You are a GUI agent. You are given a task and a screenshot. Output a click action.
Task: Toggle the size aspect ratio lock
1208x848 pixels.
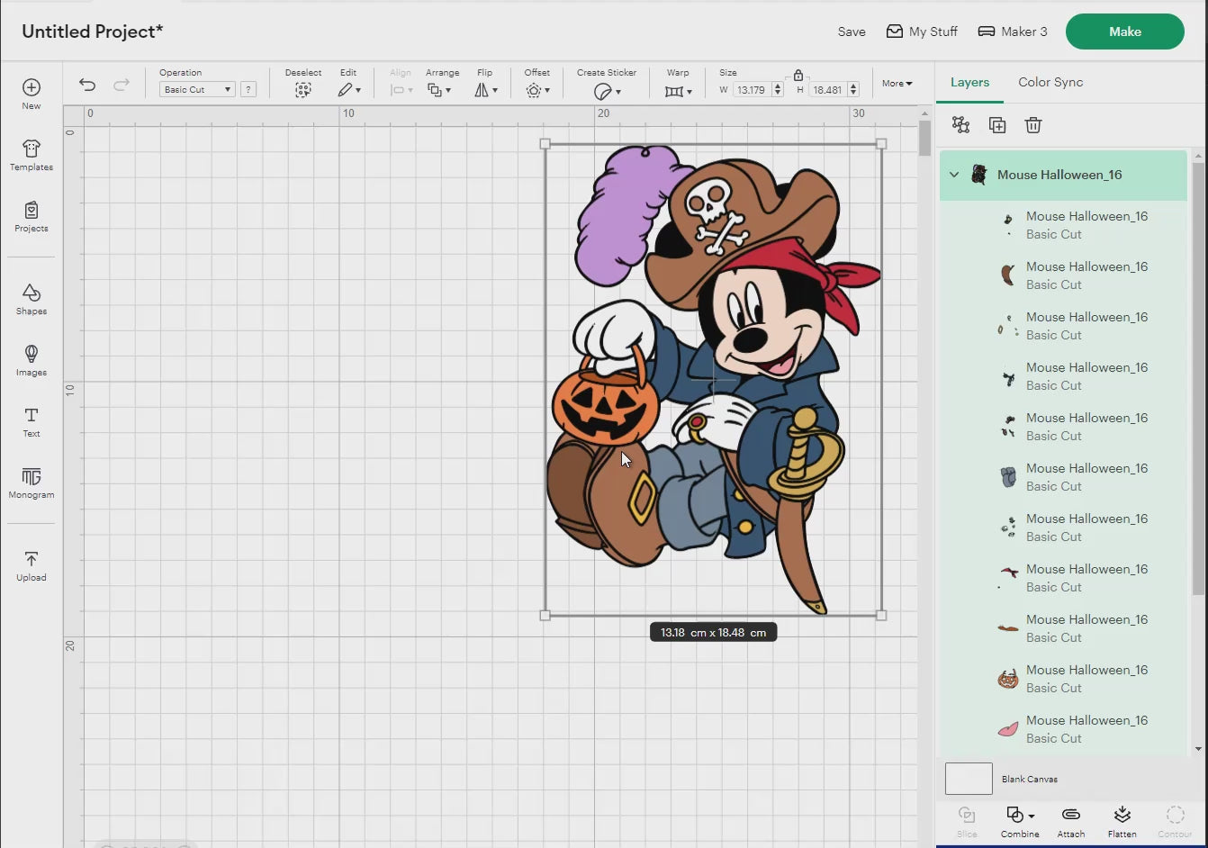[x=798, y=76]
